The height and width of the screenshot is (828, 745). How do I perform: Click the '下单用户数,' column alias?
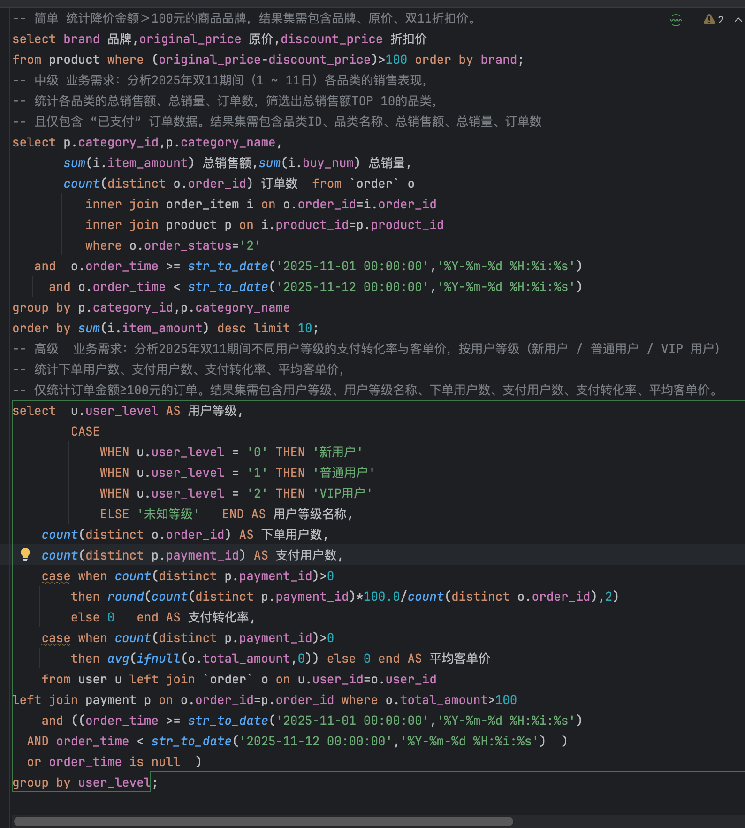point(295,535)
